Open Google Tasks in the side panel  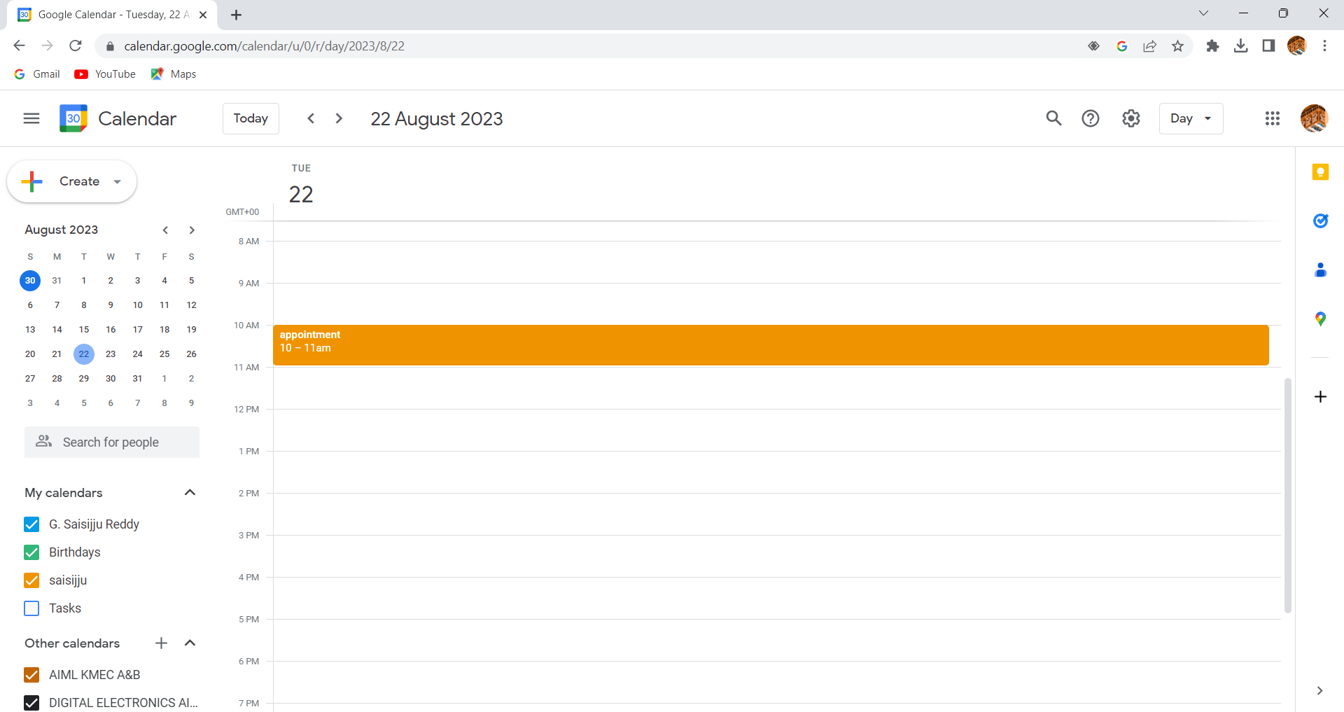tap(1321, 221)
